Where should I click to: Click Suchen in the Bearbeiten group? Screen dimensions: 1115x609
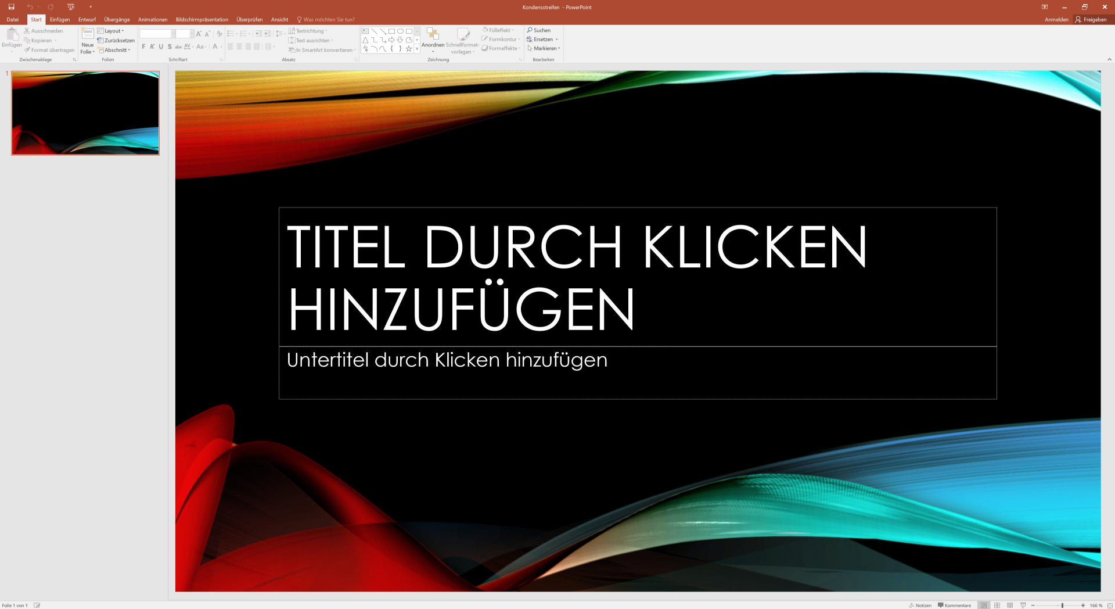click(539, 30)
